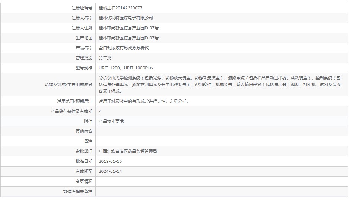Select the 注册人住所 label
The image size is (352, 201).
tap(82, 28)
